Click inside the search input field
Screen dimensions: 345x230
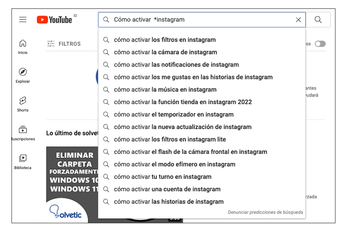click(198, 20)
